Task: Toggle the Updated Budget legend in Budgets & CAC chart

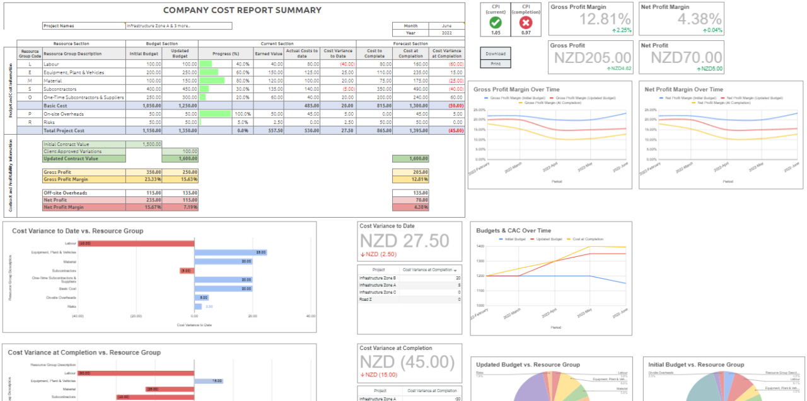Action: click(x=549, y=239)
